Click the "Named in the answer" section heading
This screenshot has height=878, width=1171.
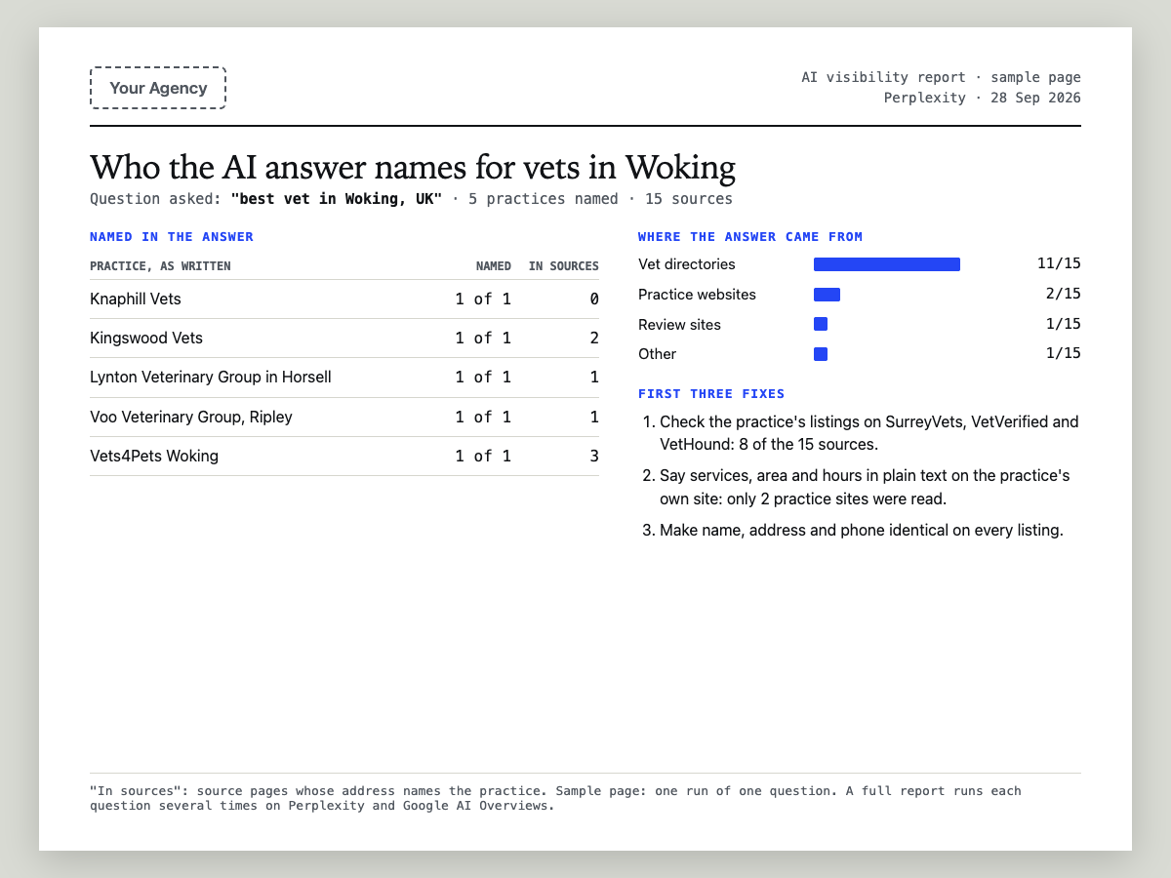tap(172, 237)
